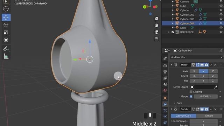Click the viewport zoom magnifier icon

click(x=156, y=19)
